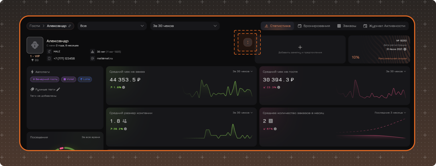This screenshot has height=166, width=436.
Task: Show info for registration date 31 Июля 2021
Action: (x=405, y=49)
